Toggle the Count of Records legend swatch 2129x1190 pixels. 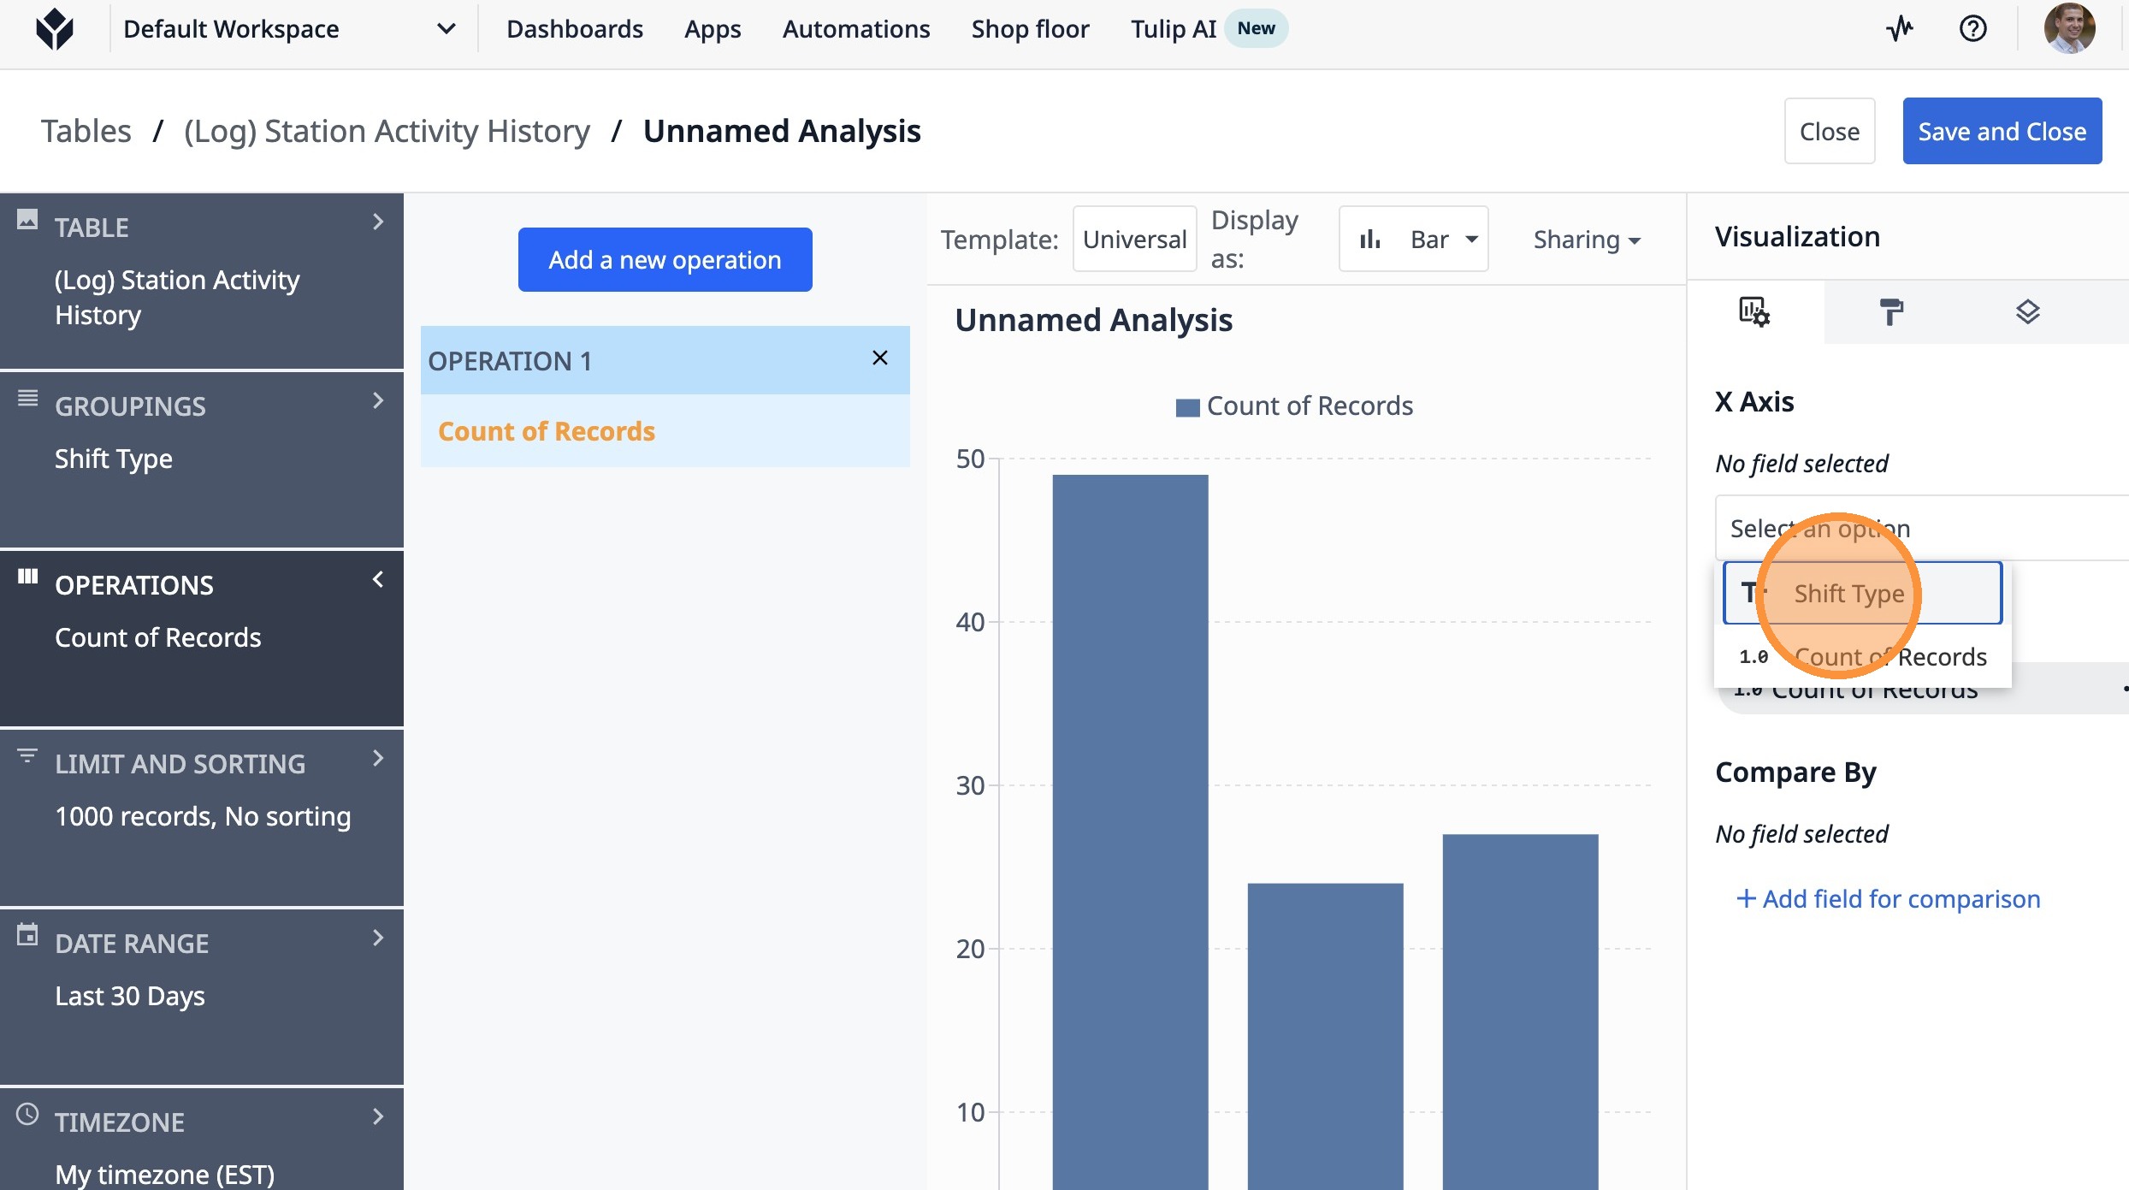coord(1187,407)
